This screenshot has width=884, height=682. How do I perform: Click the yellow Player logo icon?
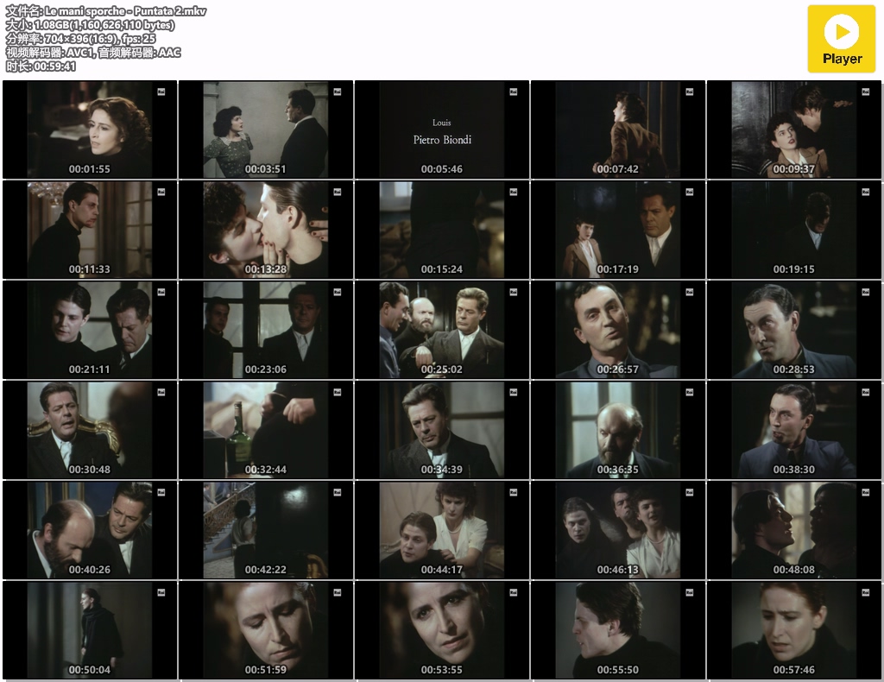tap(841, 39)
